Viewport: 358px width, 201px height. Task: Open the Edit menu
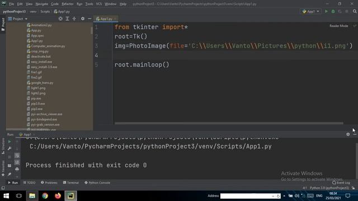coord(20,4)
